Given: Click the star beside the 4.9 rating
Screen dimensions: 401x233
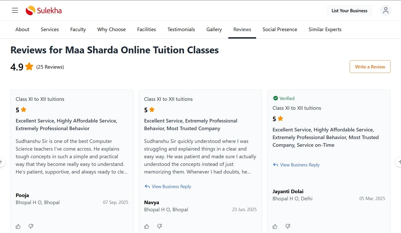Looking at the screenshot, I should (29, 66).
